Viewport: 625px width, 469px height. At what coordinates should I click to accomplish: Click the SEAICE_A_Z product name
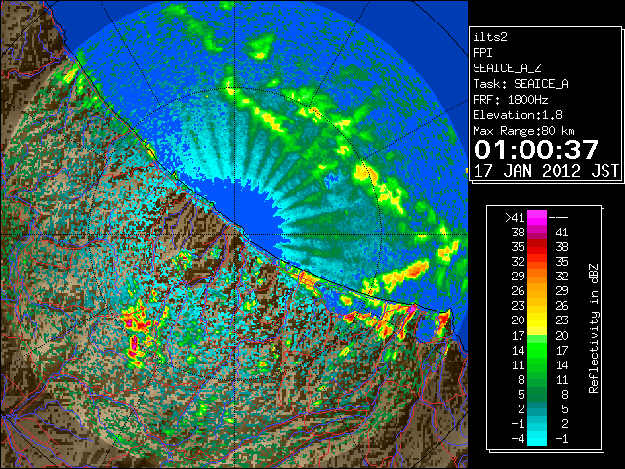pyautogui.click(x=507, y=68)
